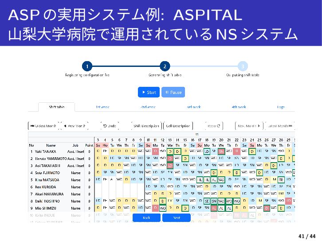Screen dimensions: 322x241
Task: Click the No column header
Action: click(31, 145)
